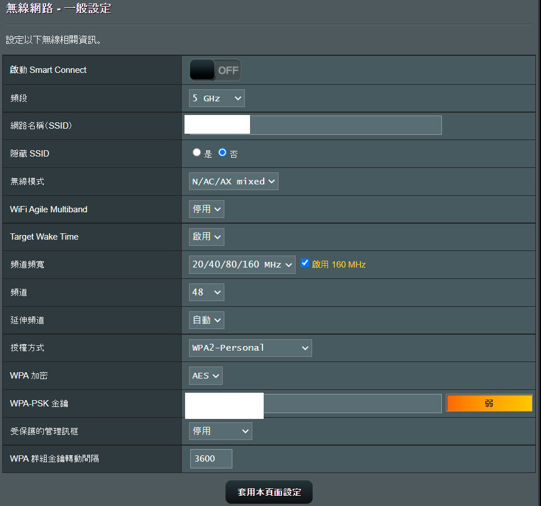Expand the WiFi Agile Multiband dropdown
This screenshot has height=506, width=541.
click(206, 209)
